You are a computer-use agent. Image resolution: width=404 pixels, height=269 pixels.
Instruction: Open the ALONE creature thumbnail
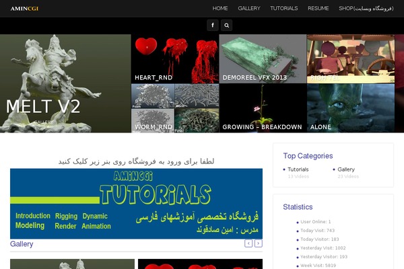tap(351, 108)
